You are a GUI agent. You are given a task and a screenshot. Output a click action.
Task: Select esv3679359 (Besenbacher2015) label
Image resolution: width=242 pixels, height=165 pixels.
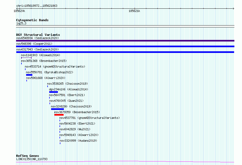point(77,112)
